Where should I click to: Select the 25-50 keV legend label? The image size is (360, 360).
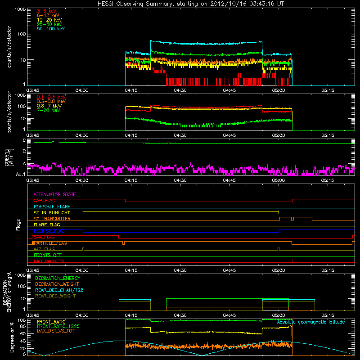tap(49, 24)
